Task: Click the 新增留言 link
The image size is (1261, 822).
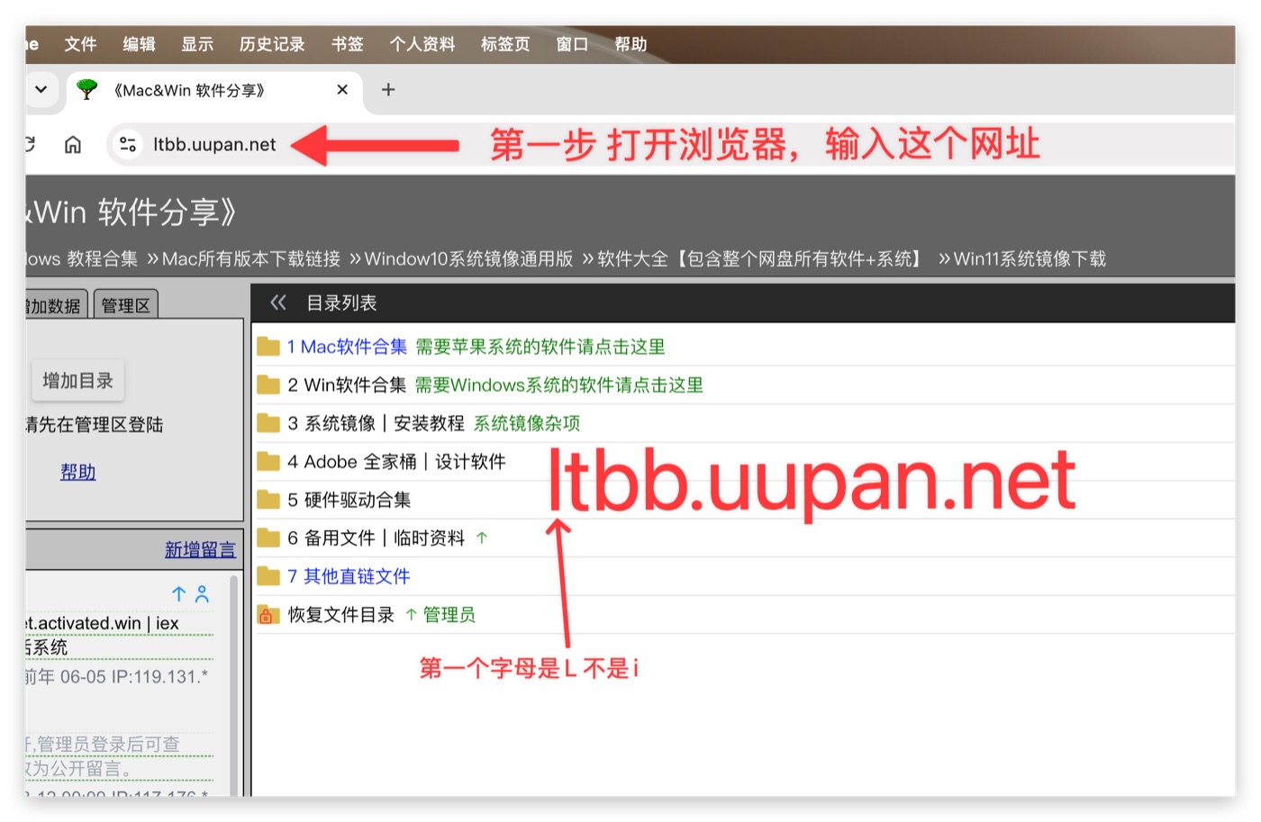Action: 200,549
